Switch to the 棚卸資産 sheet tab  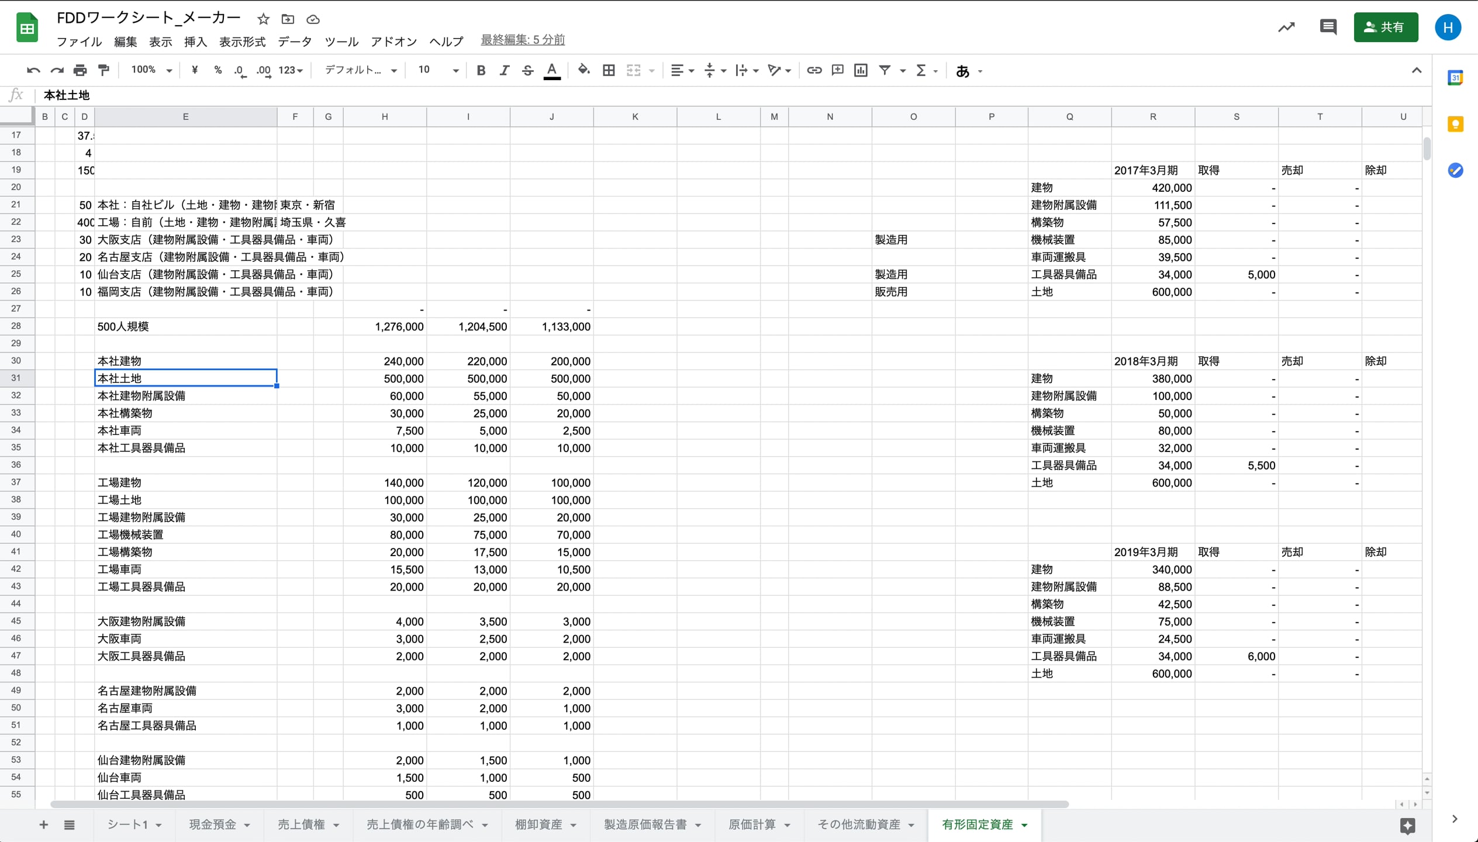pos(538,824)
